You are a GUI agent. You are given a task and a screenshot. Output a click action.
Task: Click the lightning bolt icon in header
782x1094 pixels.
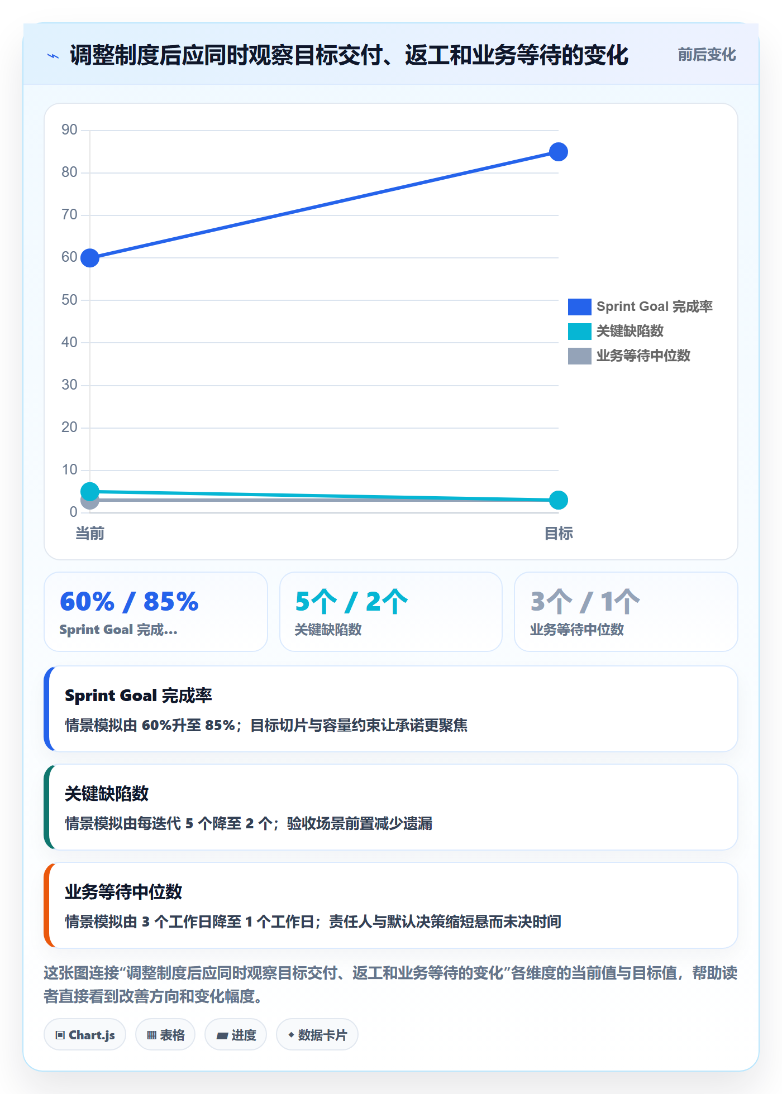click(x=53, y=56)
